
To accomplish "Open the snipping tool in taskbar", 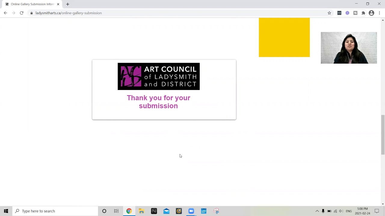I will tap(216, 211).
